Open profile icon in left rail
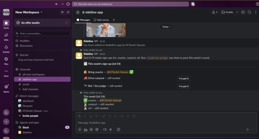Viewport: 259px width, 139px height. pos(6,112)
